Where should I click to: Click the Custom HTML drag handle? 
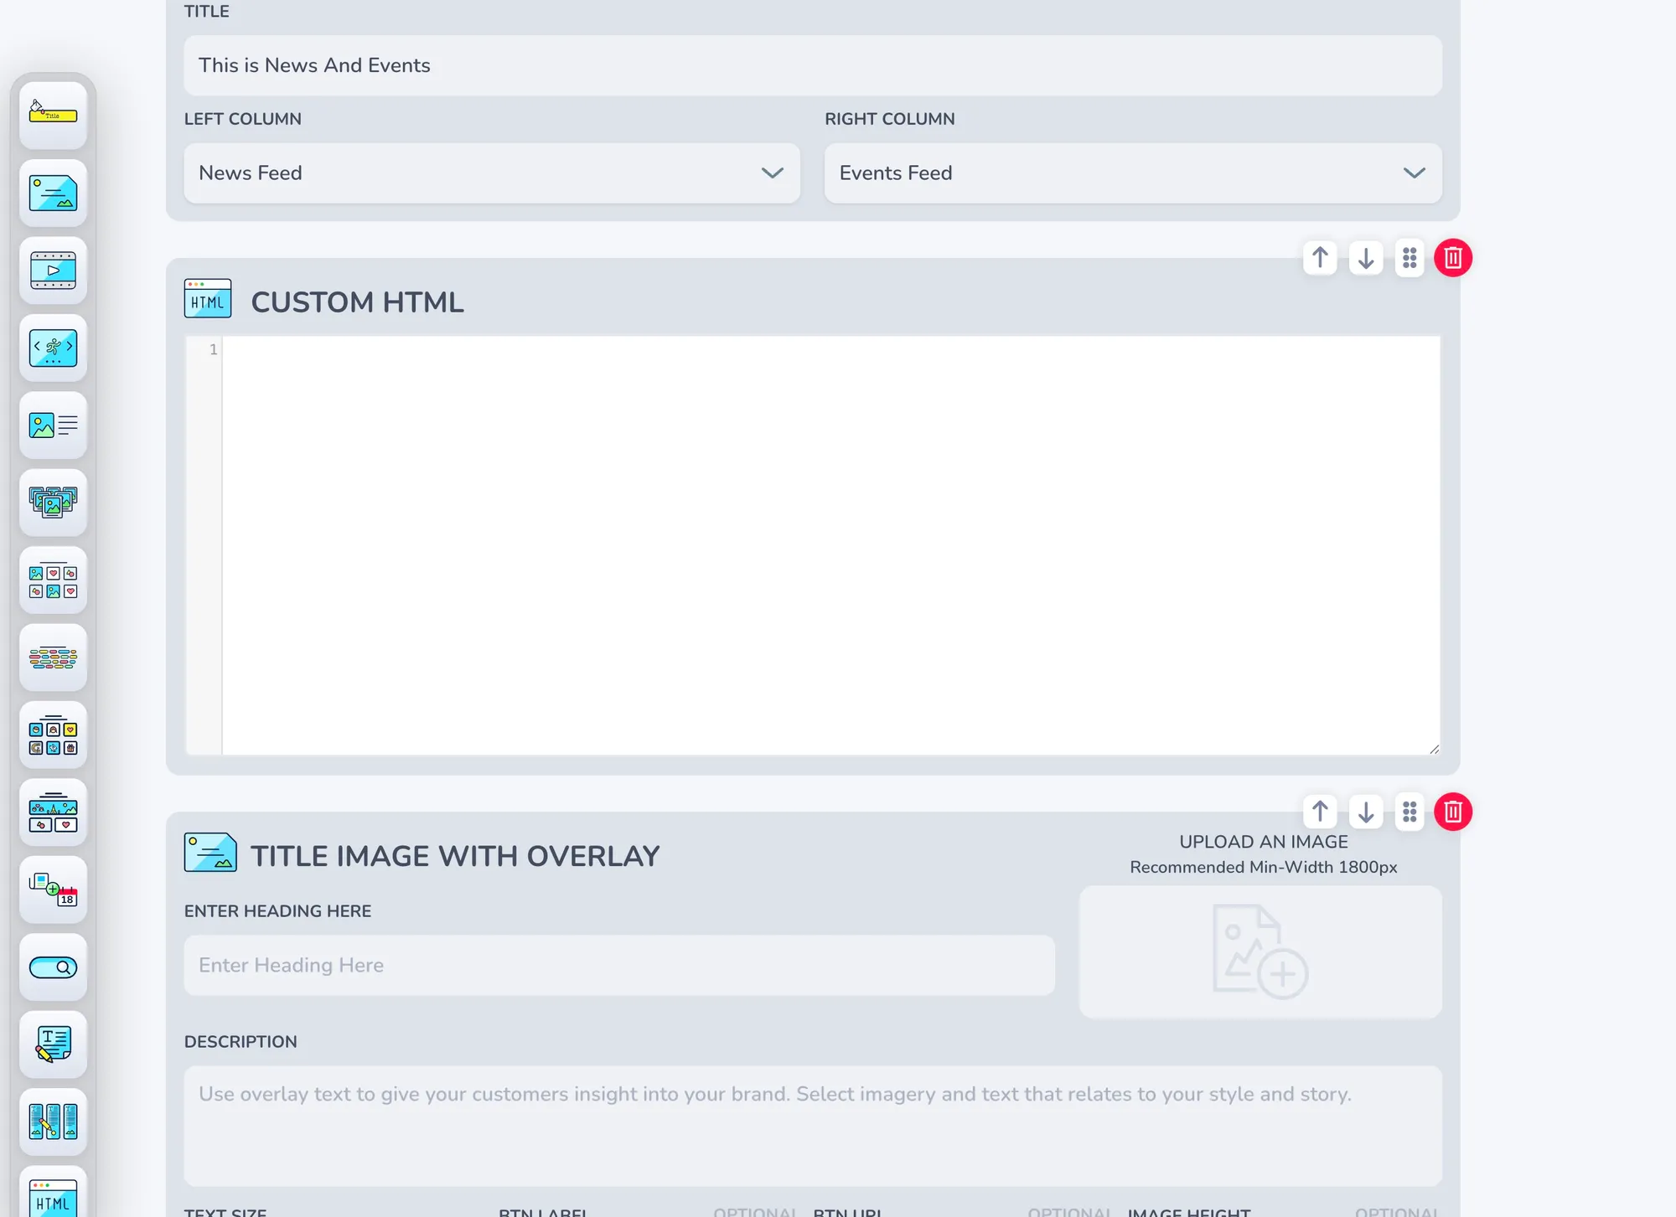coord(1410,258)
